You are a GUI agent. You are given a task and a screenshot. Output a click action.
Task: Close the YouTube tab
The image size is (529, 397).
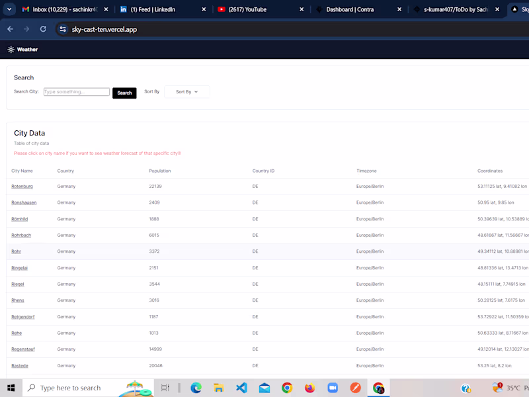[302, 9]
